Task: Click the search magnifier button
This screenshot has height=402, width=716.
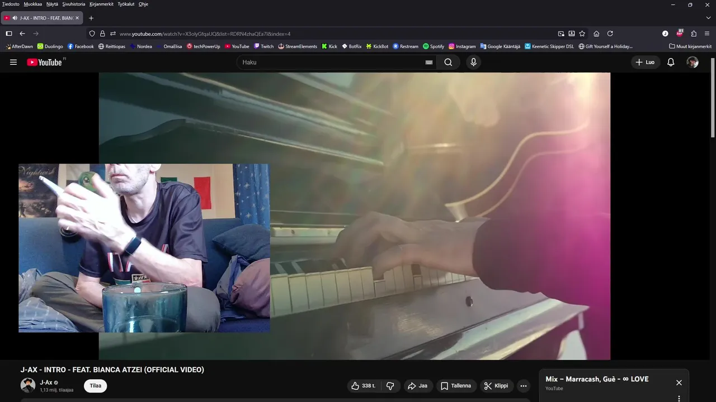Action: (448, 62)
